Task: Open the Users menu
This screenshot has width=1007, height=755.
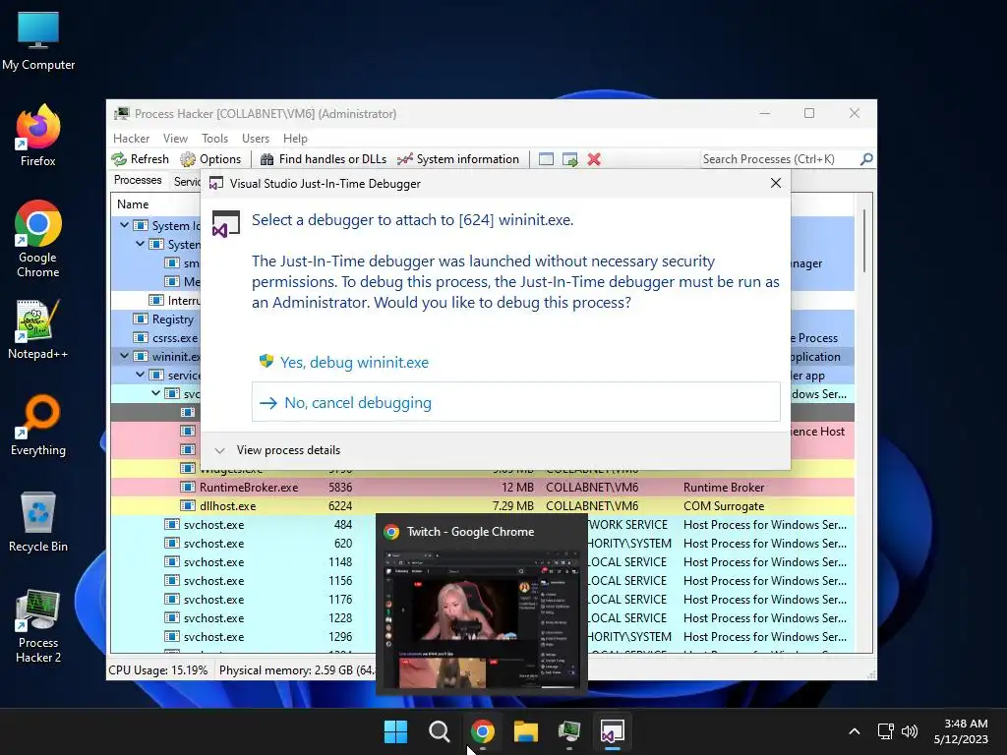Action: 256,138
